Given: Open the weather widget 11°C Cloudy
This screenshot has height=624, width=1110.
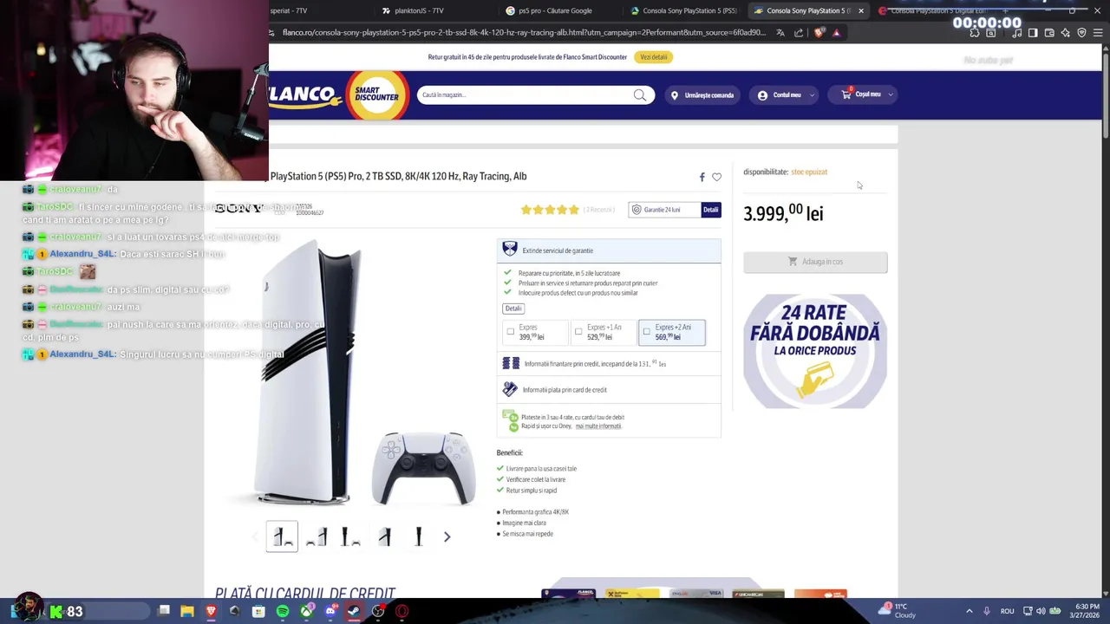Looking at the screenshot, I should point(896,611).
